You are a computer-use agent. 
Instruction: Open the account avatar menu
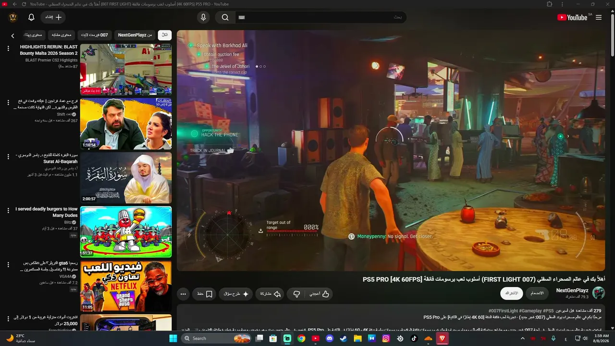tap(13, 17)
